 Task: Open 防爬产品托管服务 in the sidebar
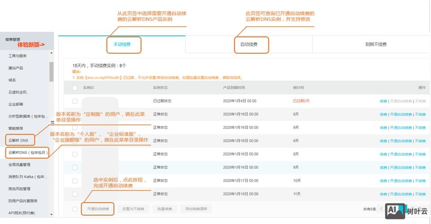point(23,201)
